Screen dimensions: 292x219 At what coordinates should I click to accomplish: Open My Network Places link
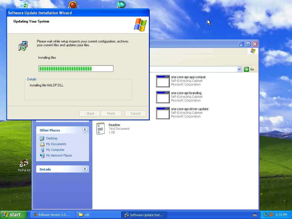(x=59, y=155)
